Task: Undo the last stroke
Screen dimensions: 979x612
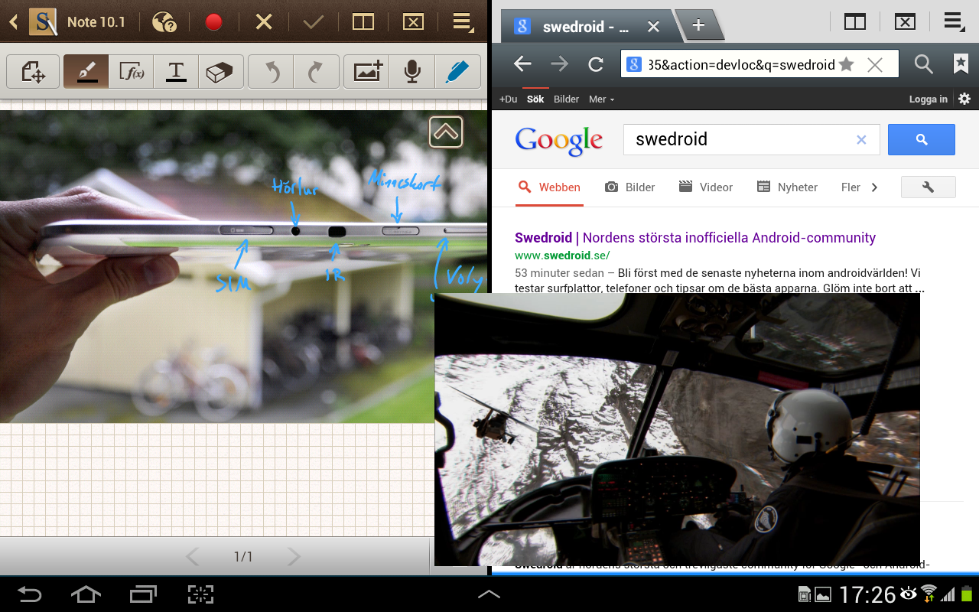Action: 272,73
